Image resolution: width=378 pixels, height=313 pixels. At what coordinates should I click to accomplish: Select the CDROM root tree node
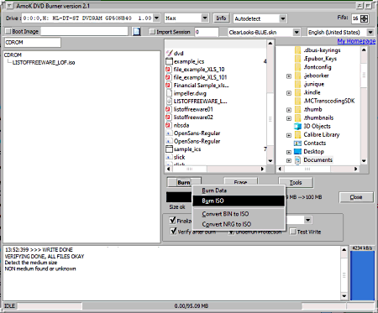13,55
